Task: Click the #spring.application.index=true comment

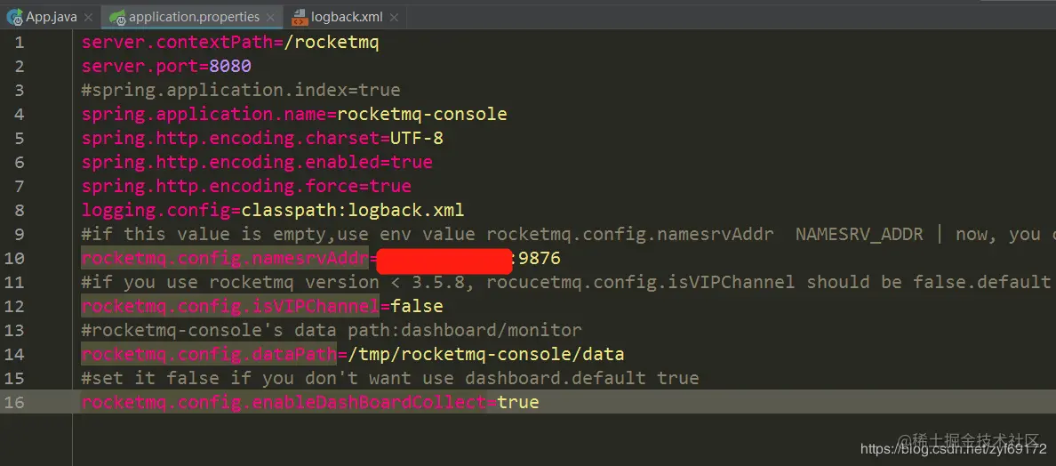Action: [x=240, y=90]
